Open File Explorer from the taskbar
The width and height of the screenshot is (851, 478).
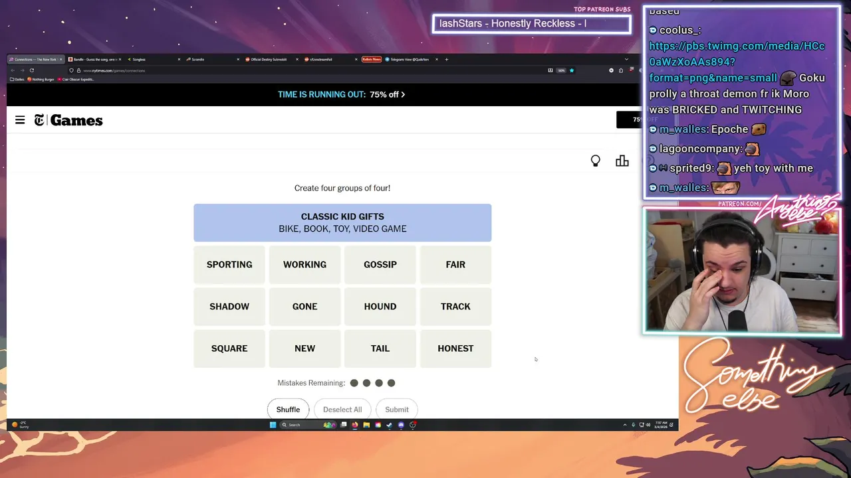click(x=366, y=425)
